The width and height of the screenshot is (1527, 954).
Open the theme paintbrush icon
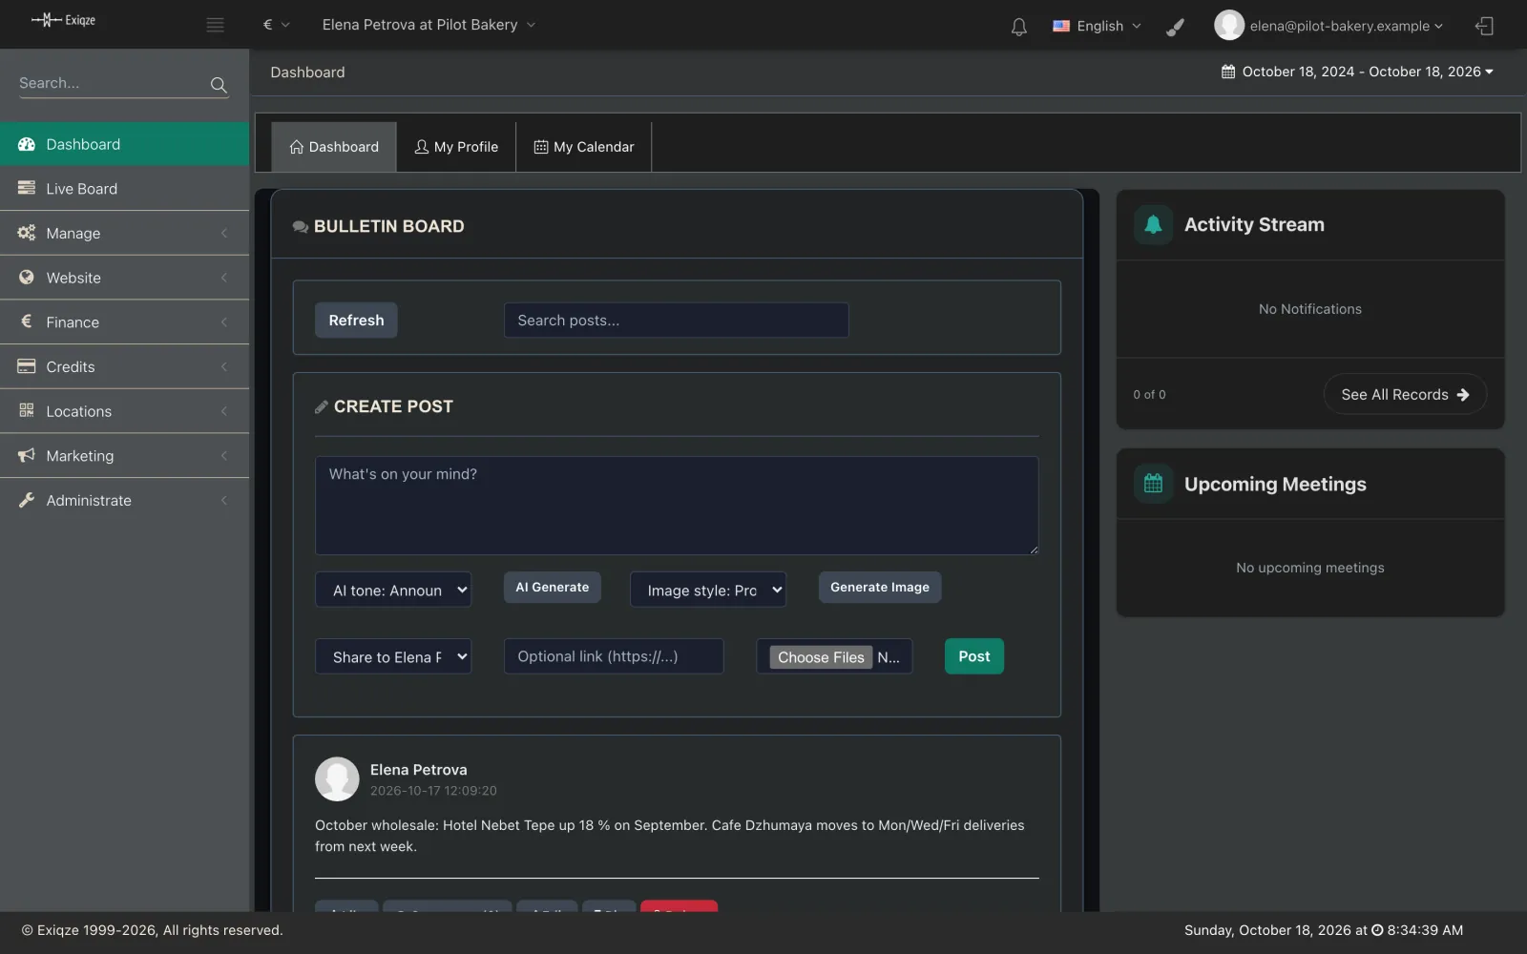pos(1175,26)
